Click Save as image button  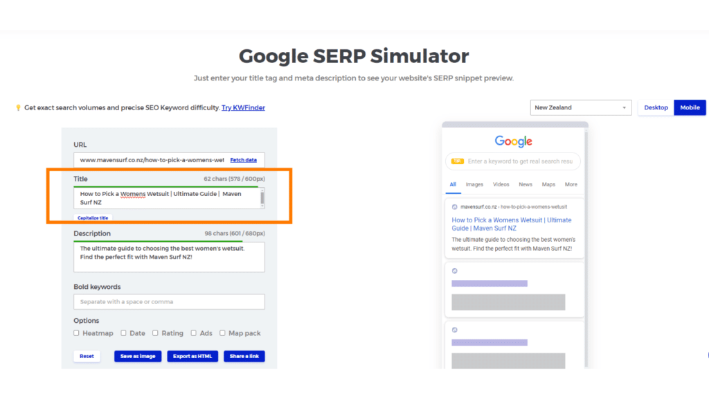(138, 356)
